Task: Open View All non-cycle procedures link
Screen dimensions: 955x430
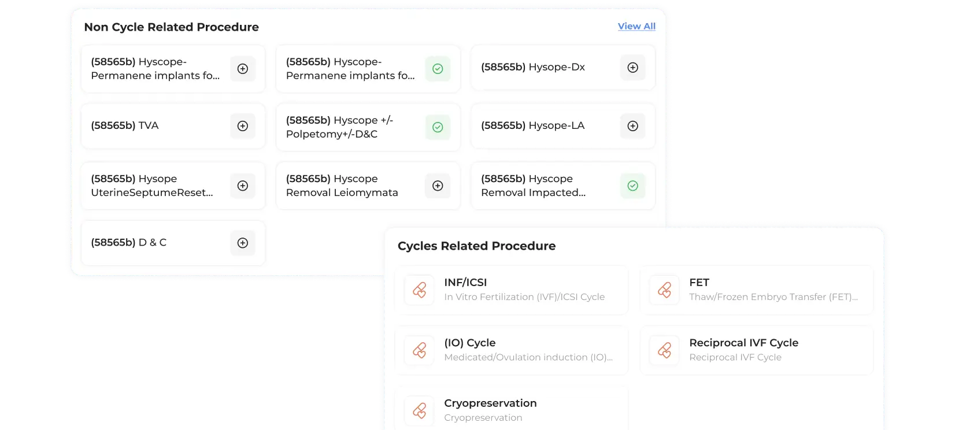Action: coord(636,27)
